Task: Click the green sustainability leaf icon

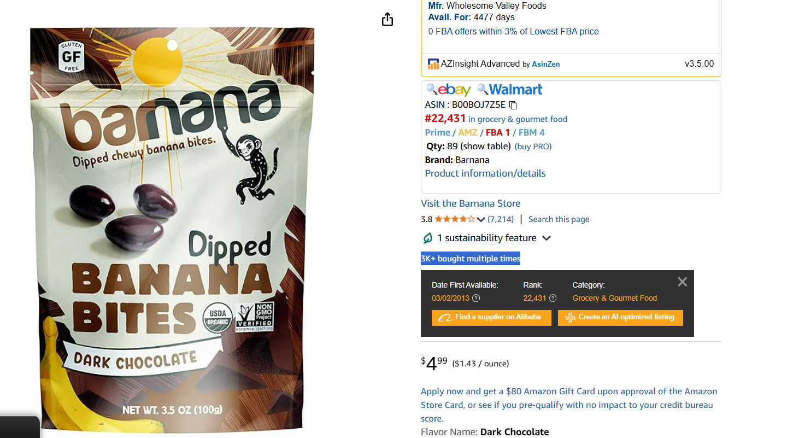Action: point(427,238)
